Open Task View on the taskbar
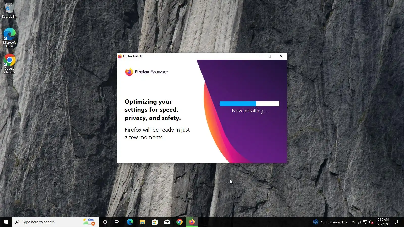This screenshot has height=227, width=404. 117,222
